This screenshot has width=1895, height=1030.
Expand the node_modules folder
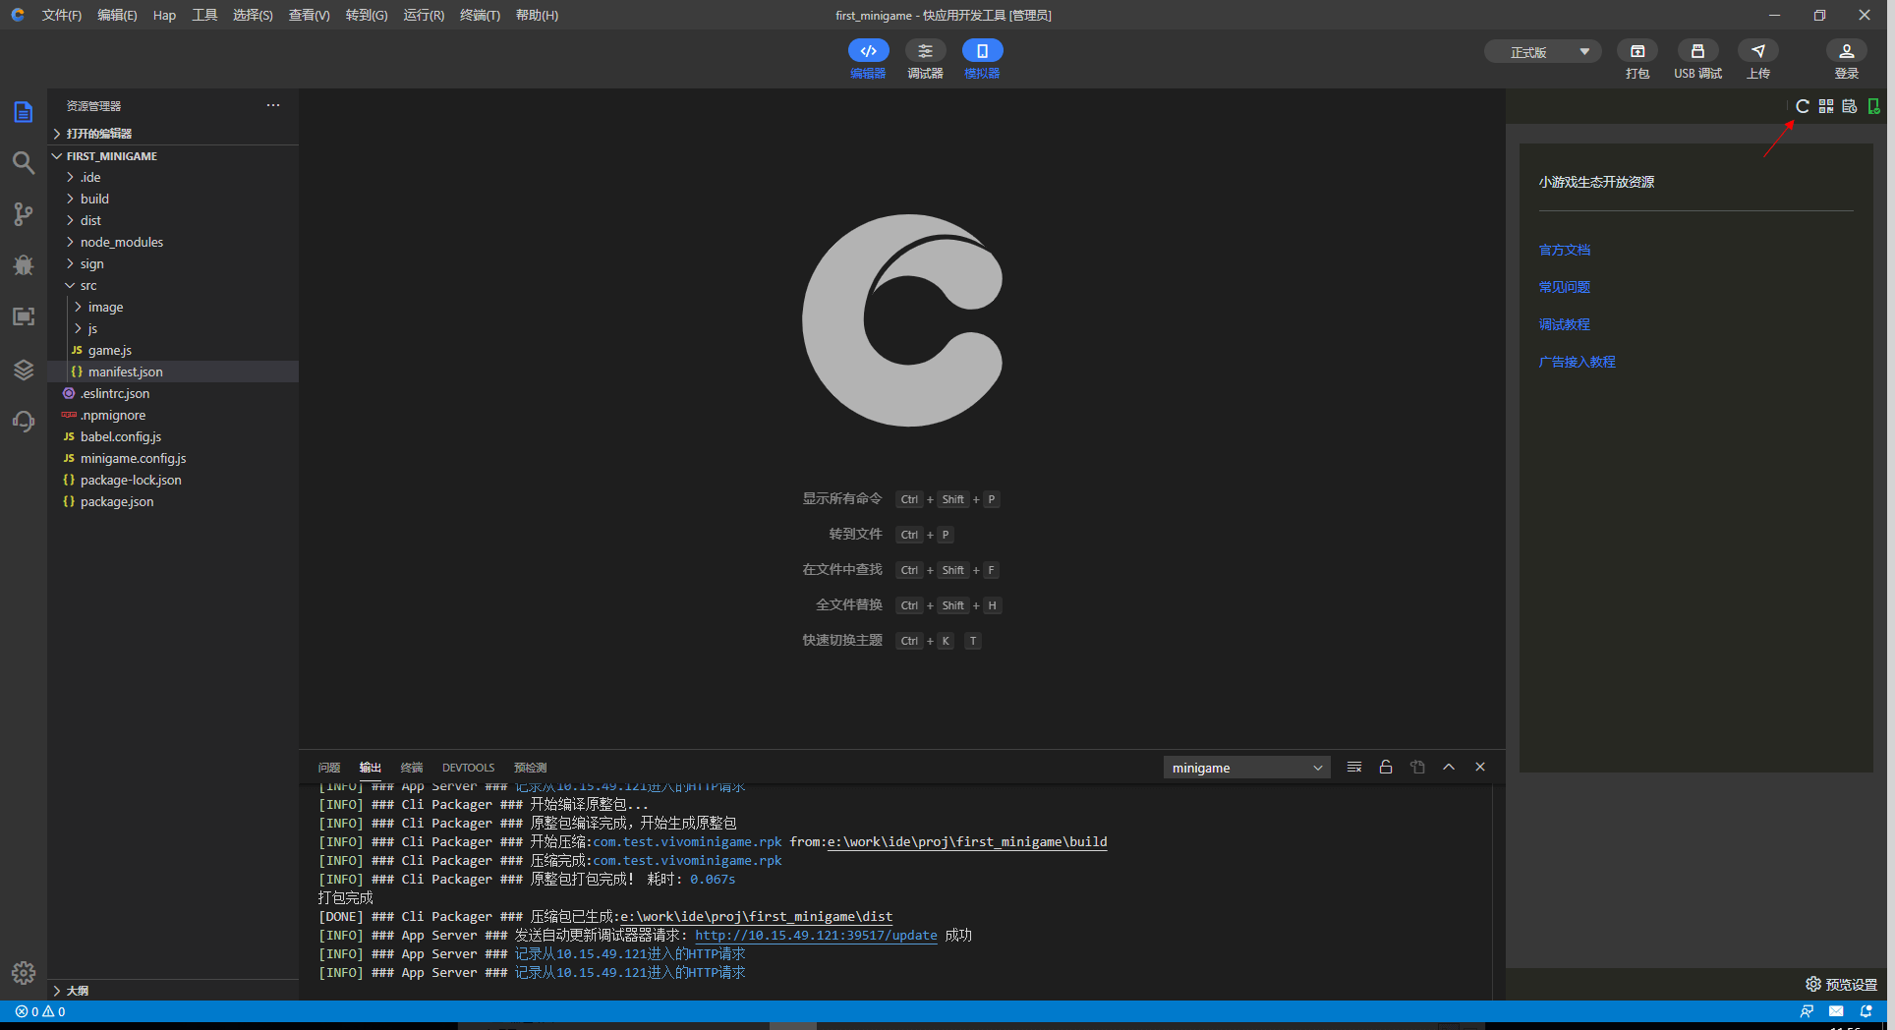[x=173, y=243]
